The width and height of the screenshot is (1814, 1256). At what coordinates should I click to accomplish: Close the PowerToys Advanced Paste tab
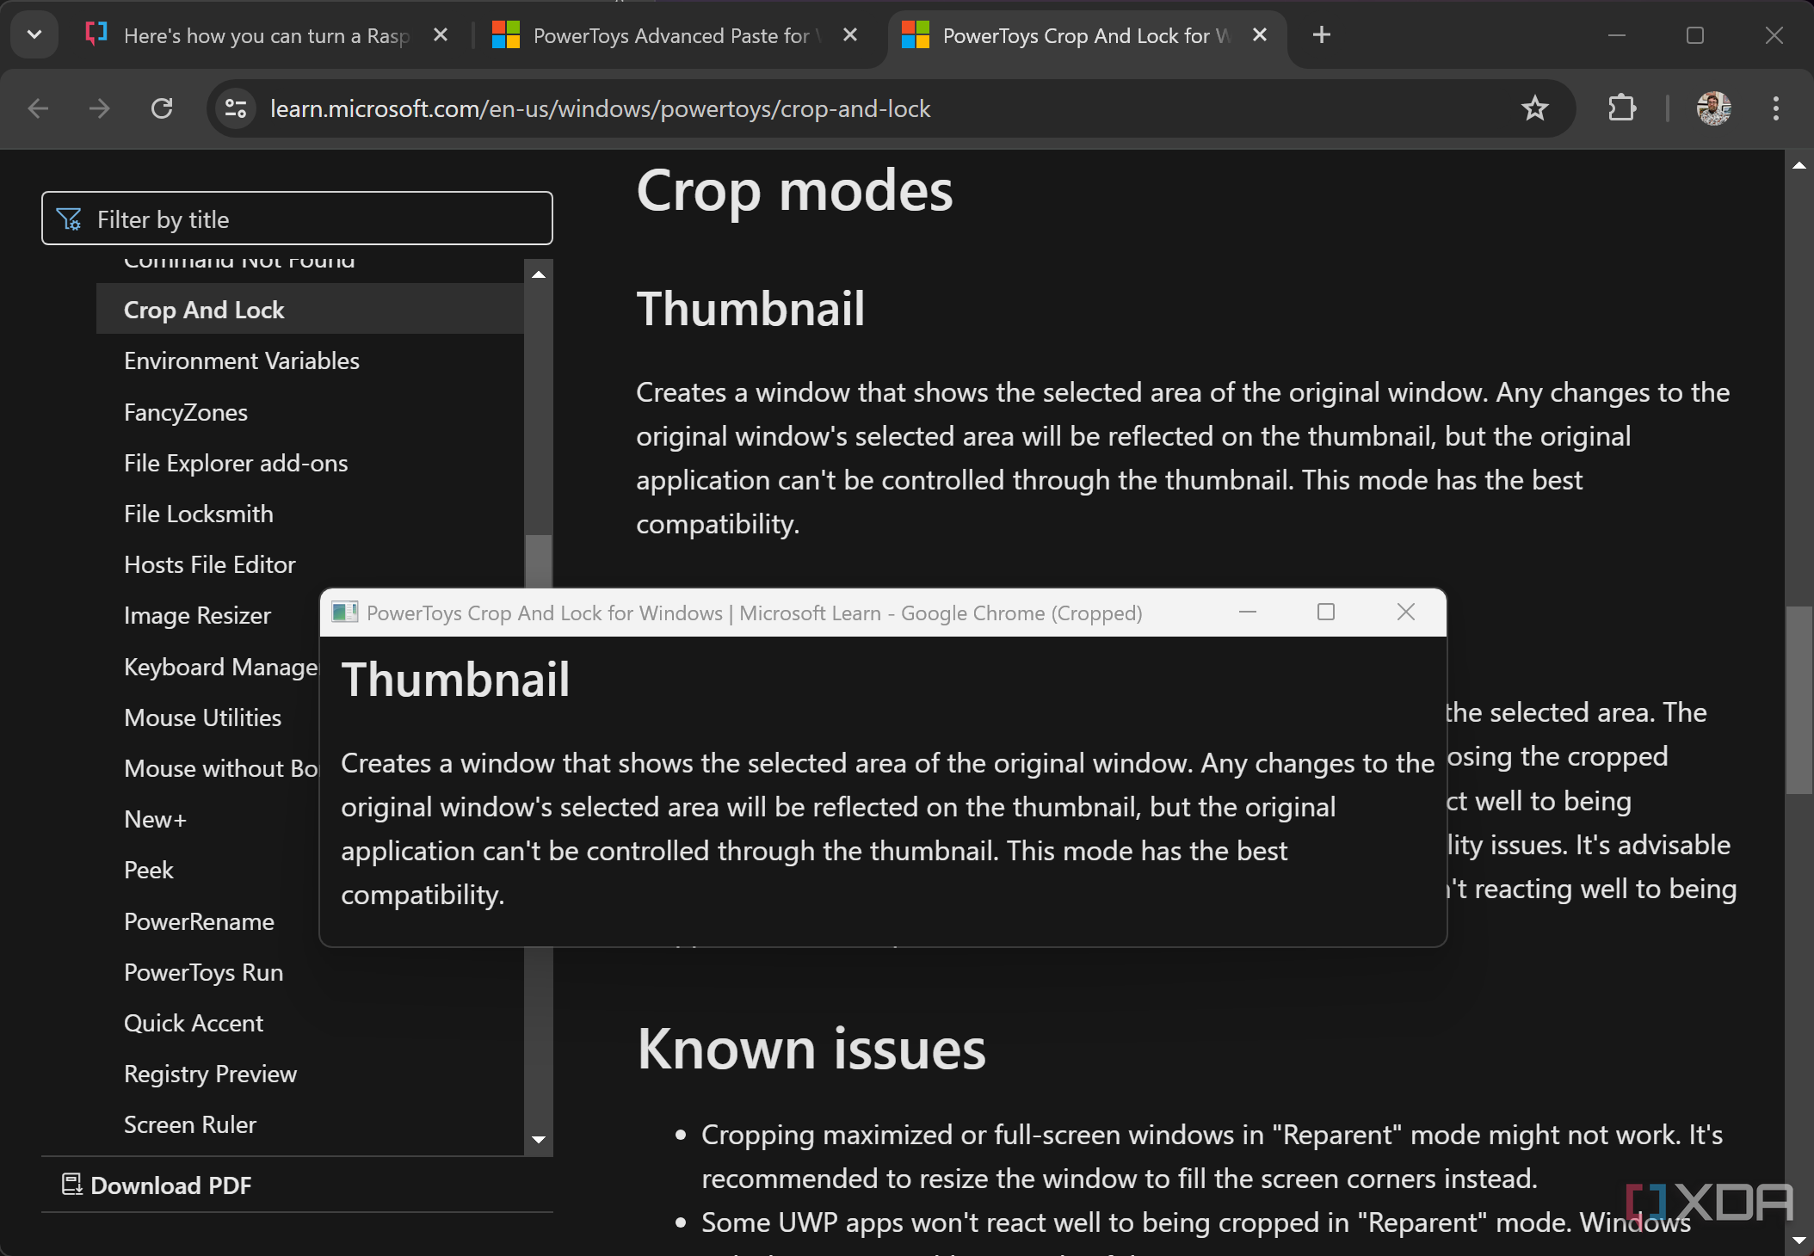click(850, 35)
